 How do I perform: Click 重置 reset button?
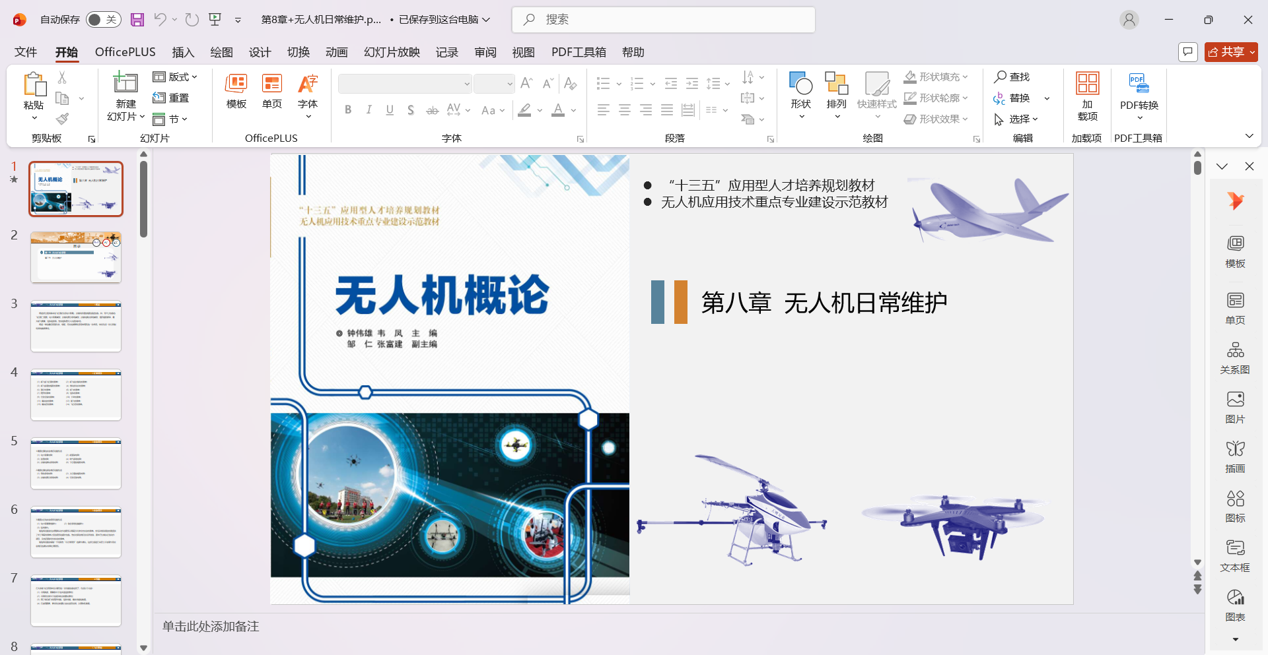point(171,98)
